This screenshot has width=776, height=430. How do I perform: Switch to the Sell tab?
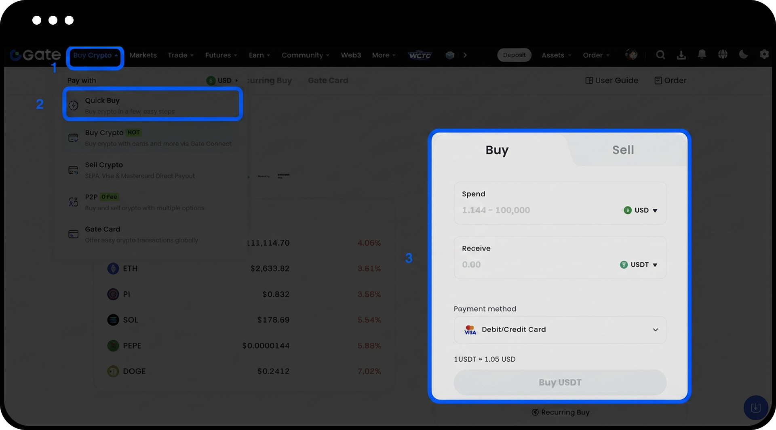click(x=623, y=150)
